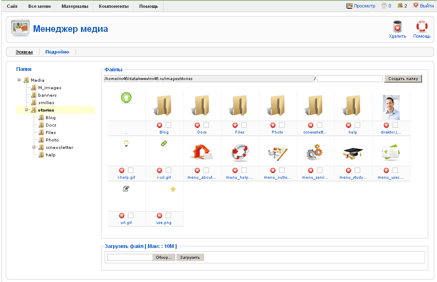The image size is (437, 282).
Task: Click the Preview (Просмотр) icon in top bar
Action: tap(350, 6)
